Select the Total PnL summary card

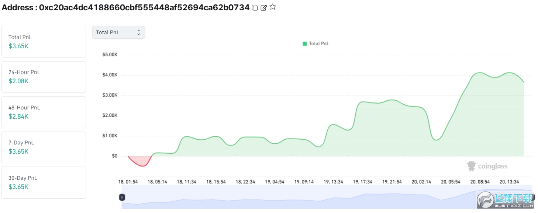point(44,42)
